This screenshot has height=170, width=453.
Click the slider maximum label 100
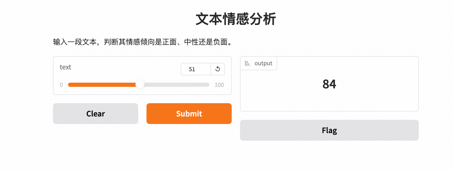(219, 85)
